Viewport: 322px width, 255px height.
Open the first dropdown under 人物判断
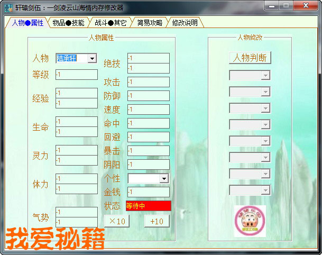(265, 76)
